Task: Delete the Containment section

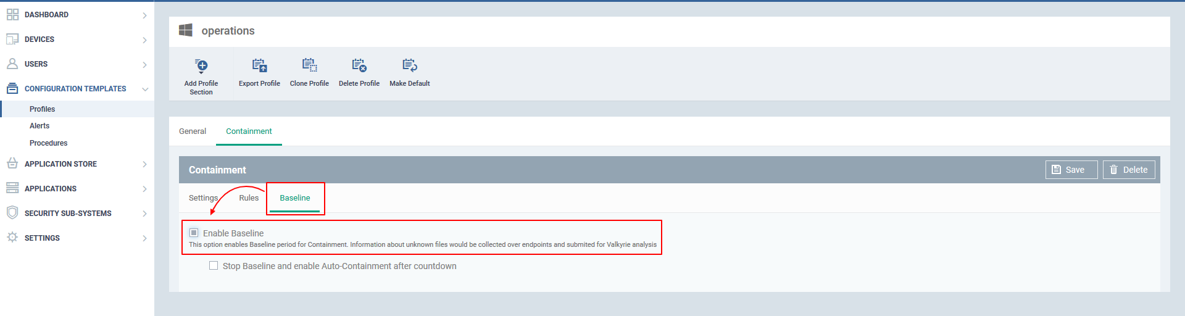Action: point(1129,170)
